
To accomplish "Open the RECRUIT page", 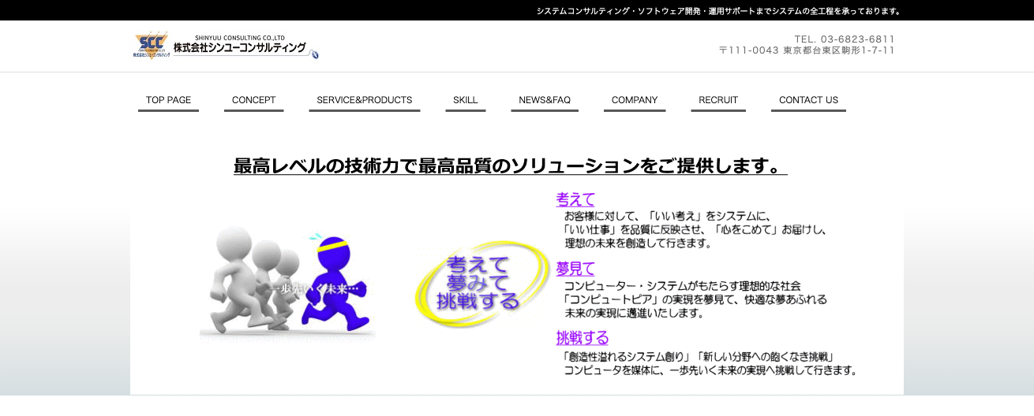I will [717, 100].
